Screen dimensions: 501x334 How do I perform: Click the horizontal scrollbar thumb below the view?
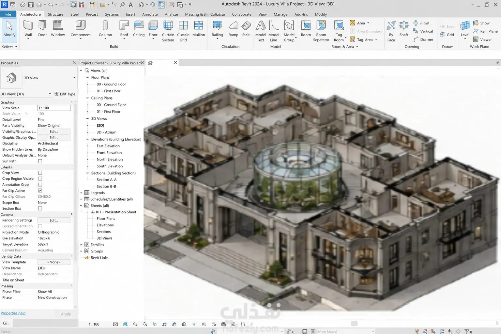click(x=354, y=324)
